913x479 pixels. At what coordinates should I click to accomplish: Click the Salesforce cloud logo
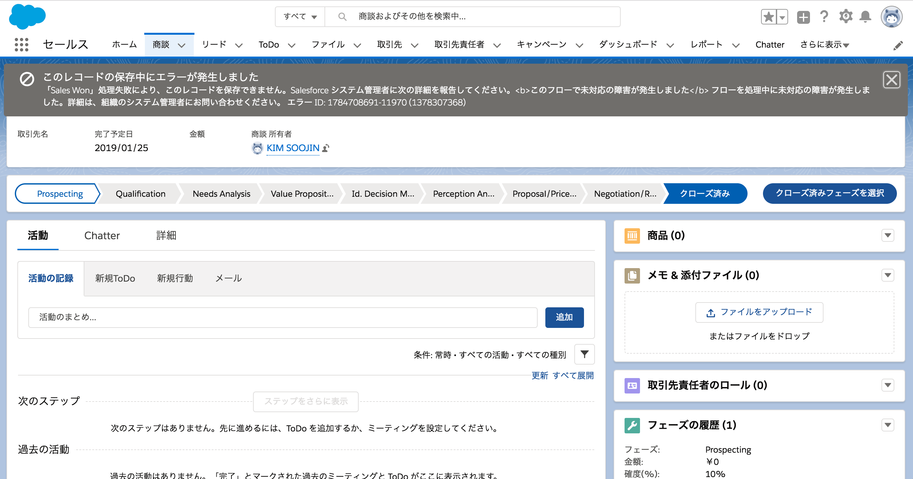27,17
